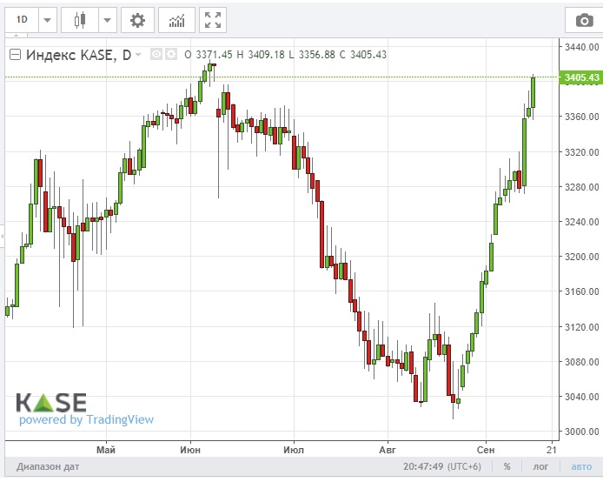The height and width of the screenshot is (482, 603).
Task: Open the timeframe dropdown arrow
Action: 47,20
